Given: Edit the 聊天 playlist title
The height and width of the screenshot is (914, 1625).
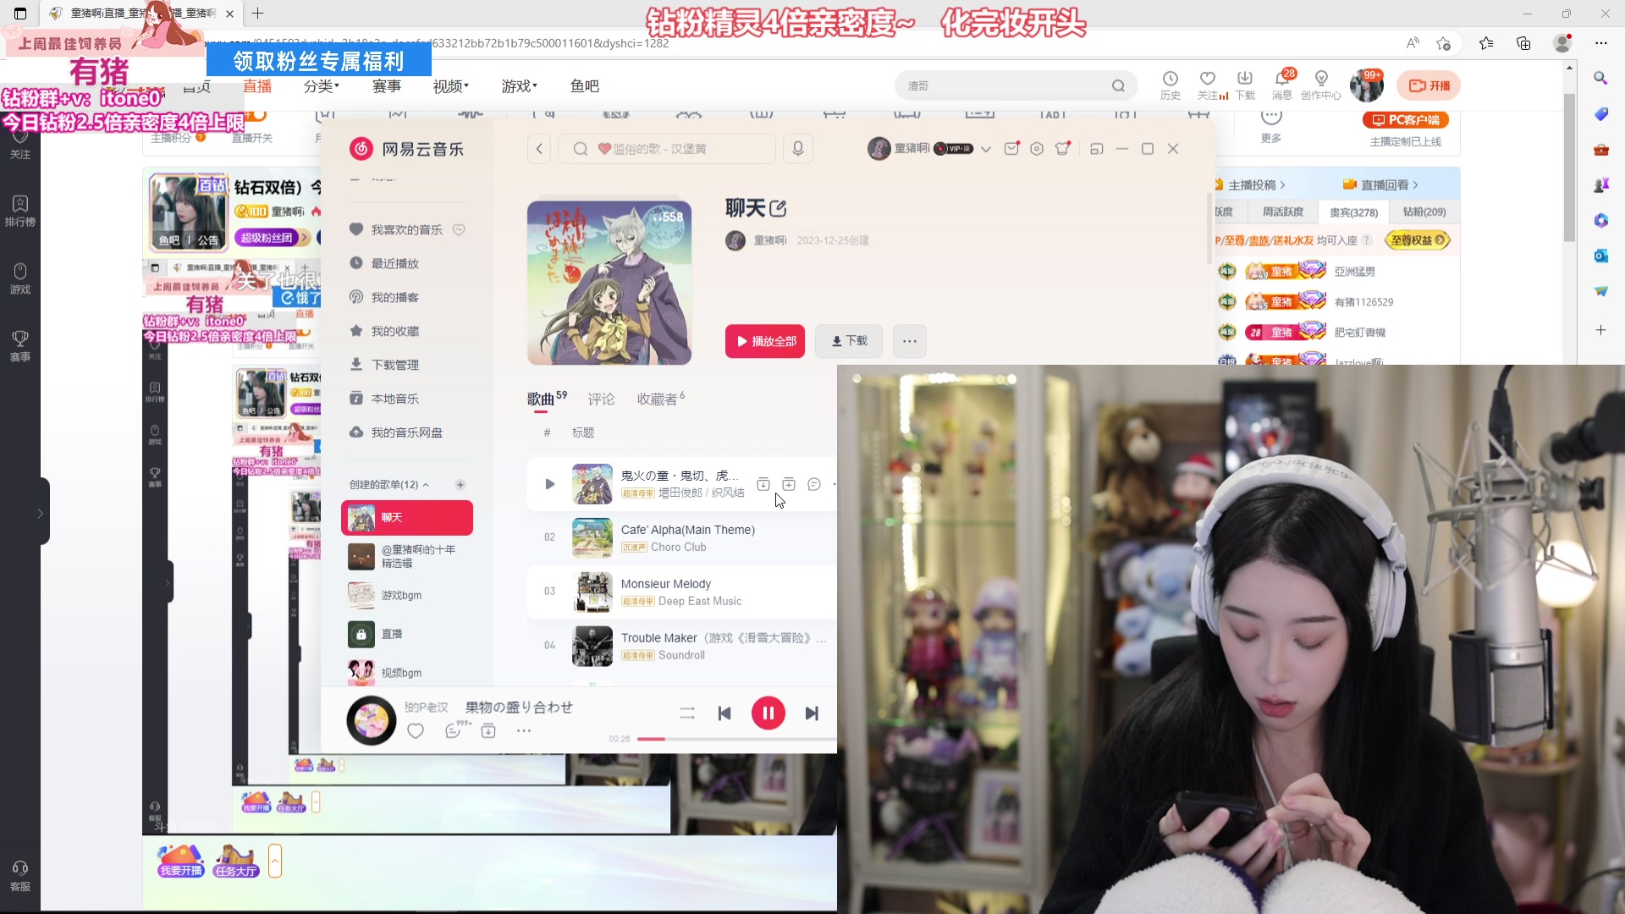Looking at the screenshot, I should (779, 208).
